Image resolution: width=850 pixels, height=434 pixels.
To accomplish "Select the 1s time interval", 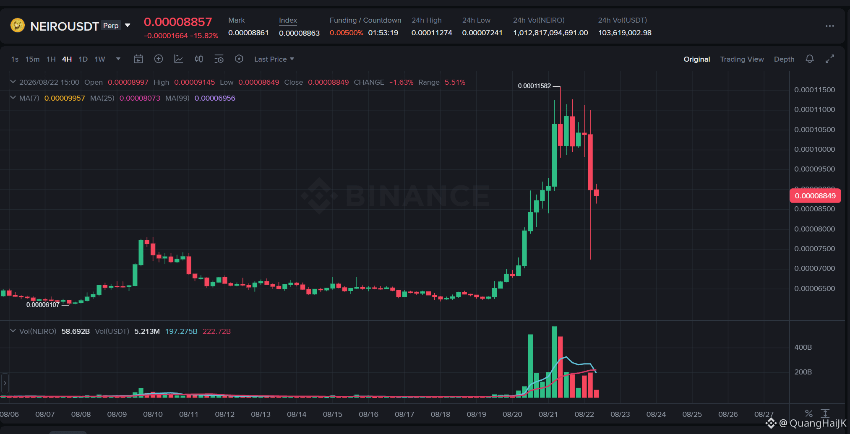I will tap(15, 59).
